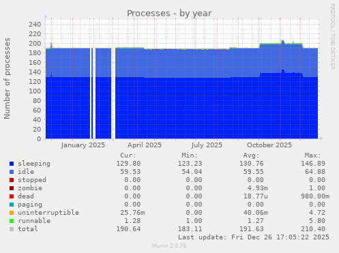Click idle average value 59.55

(x=253, y=172)
